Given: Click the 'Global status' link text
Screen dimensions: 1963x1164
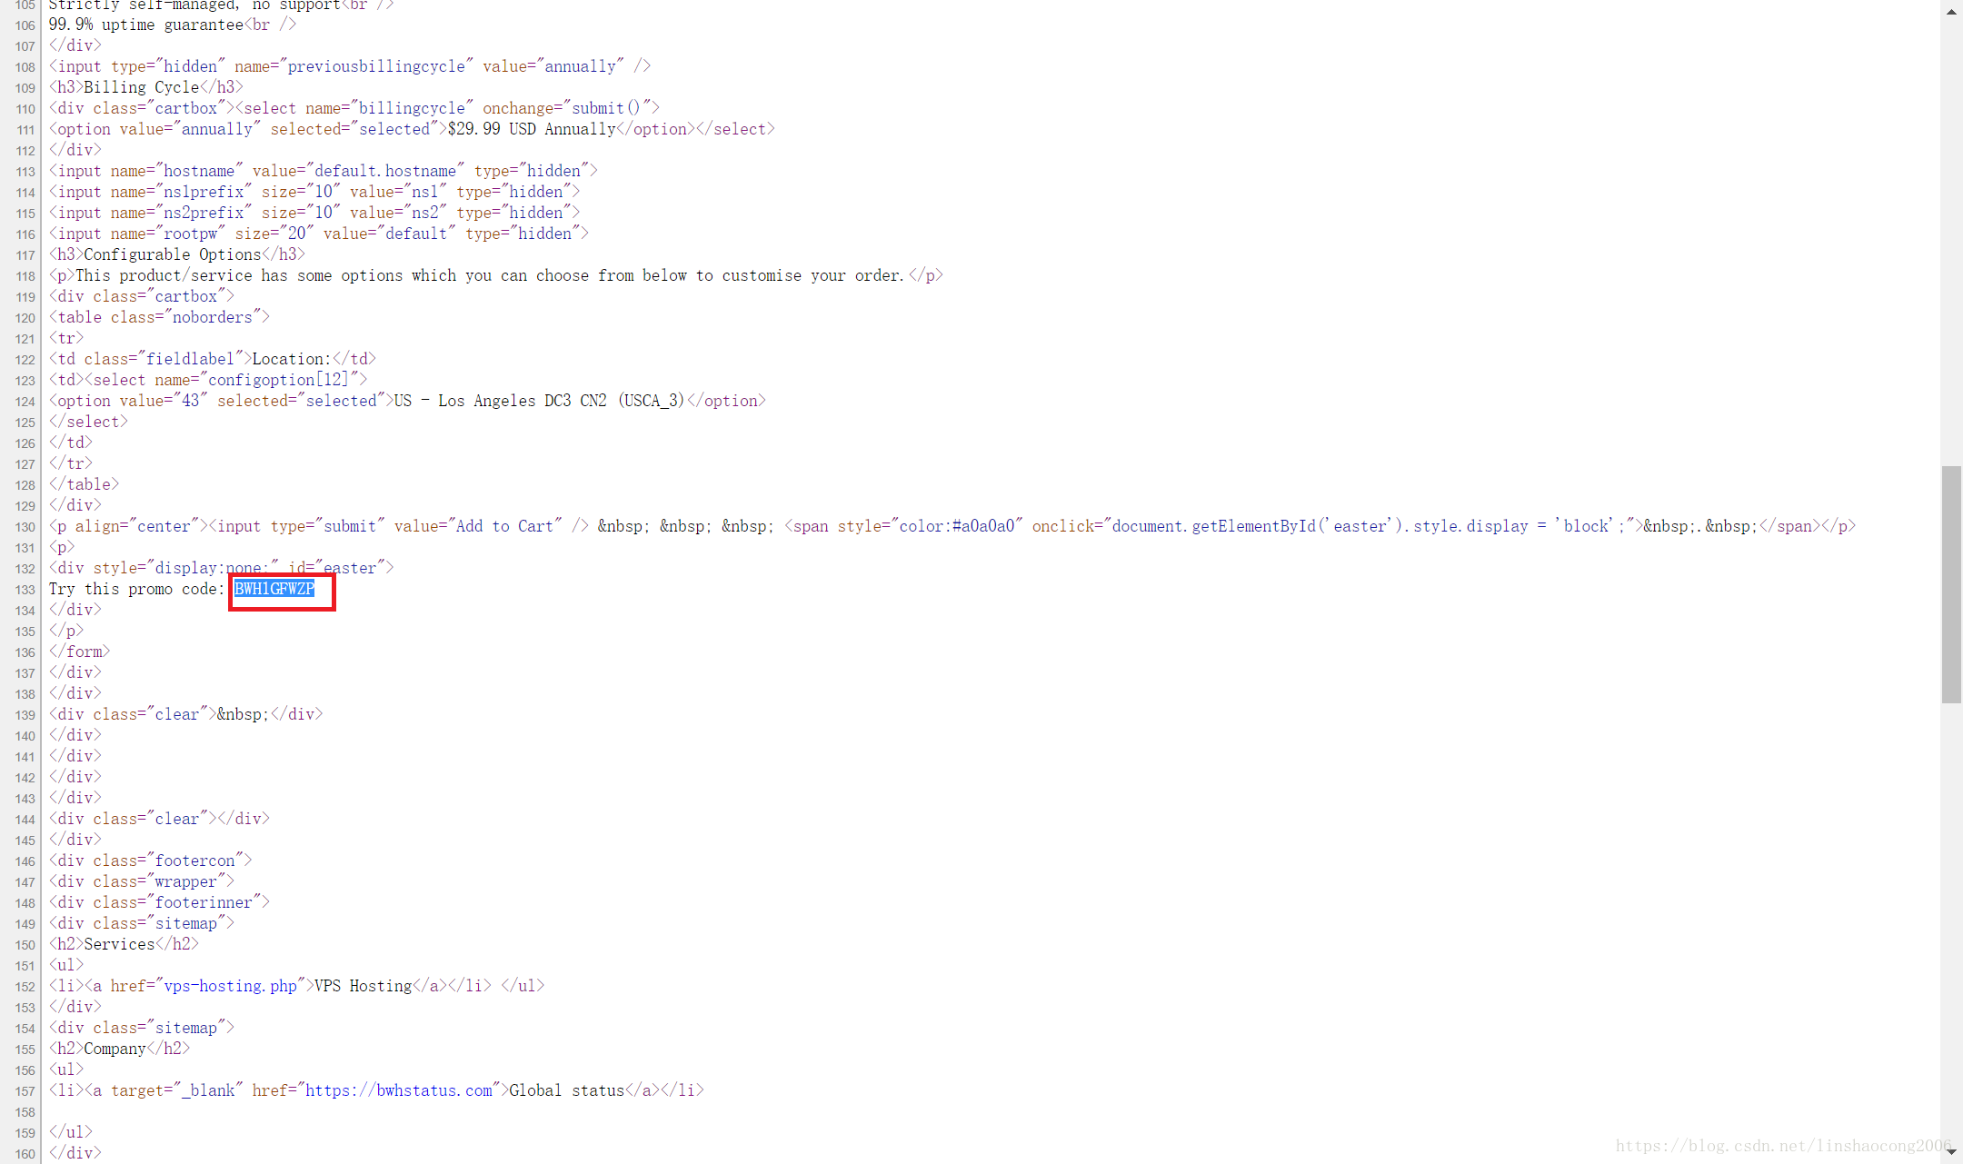Looking at the screenshot, I should pyautogui.click(x=566, y=1090).
